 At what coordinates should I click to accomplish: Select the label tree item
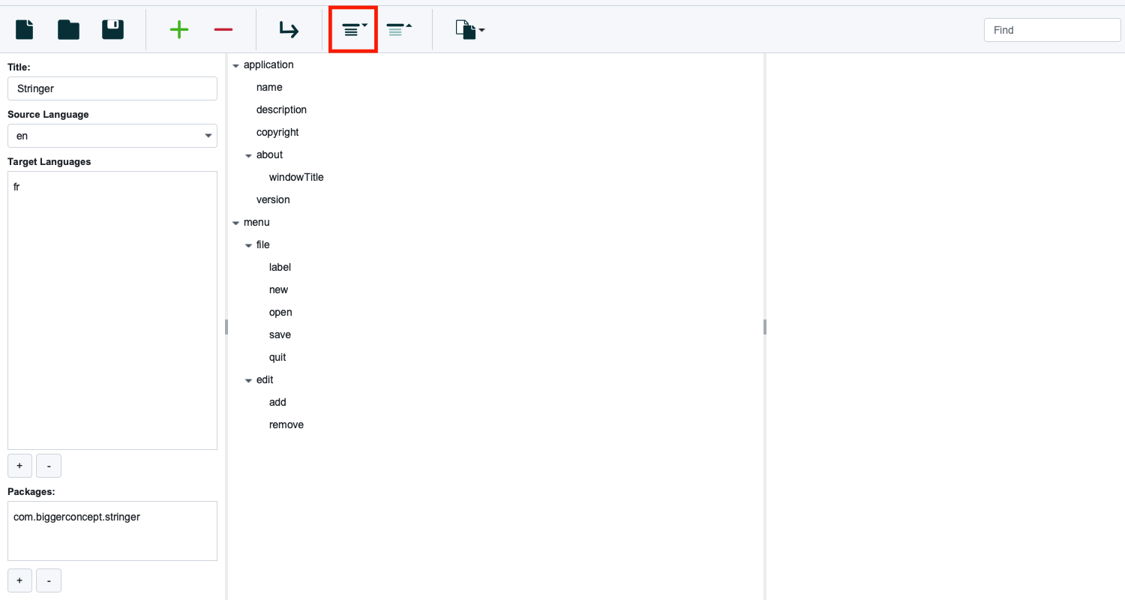pos(280,267)
